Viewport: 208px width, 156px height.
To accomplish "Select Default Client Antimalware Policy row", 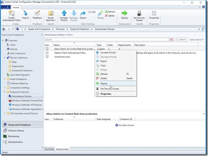I will (x=70, y=53).
